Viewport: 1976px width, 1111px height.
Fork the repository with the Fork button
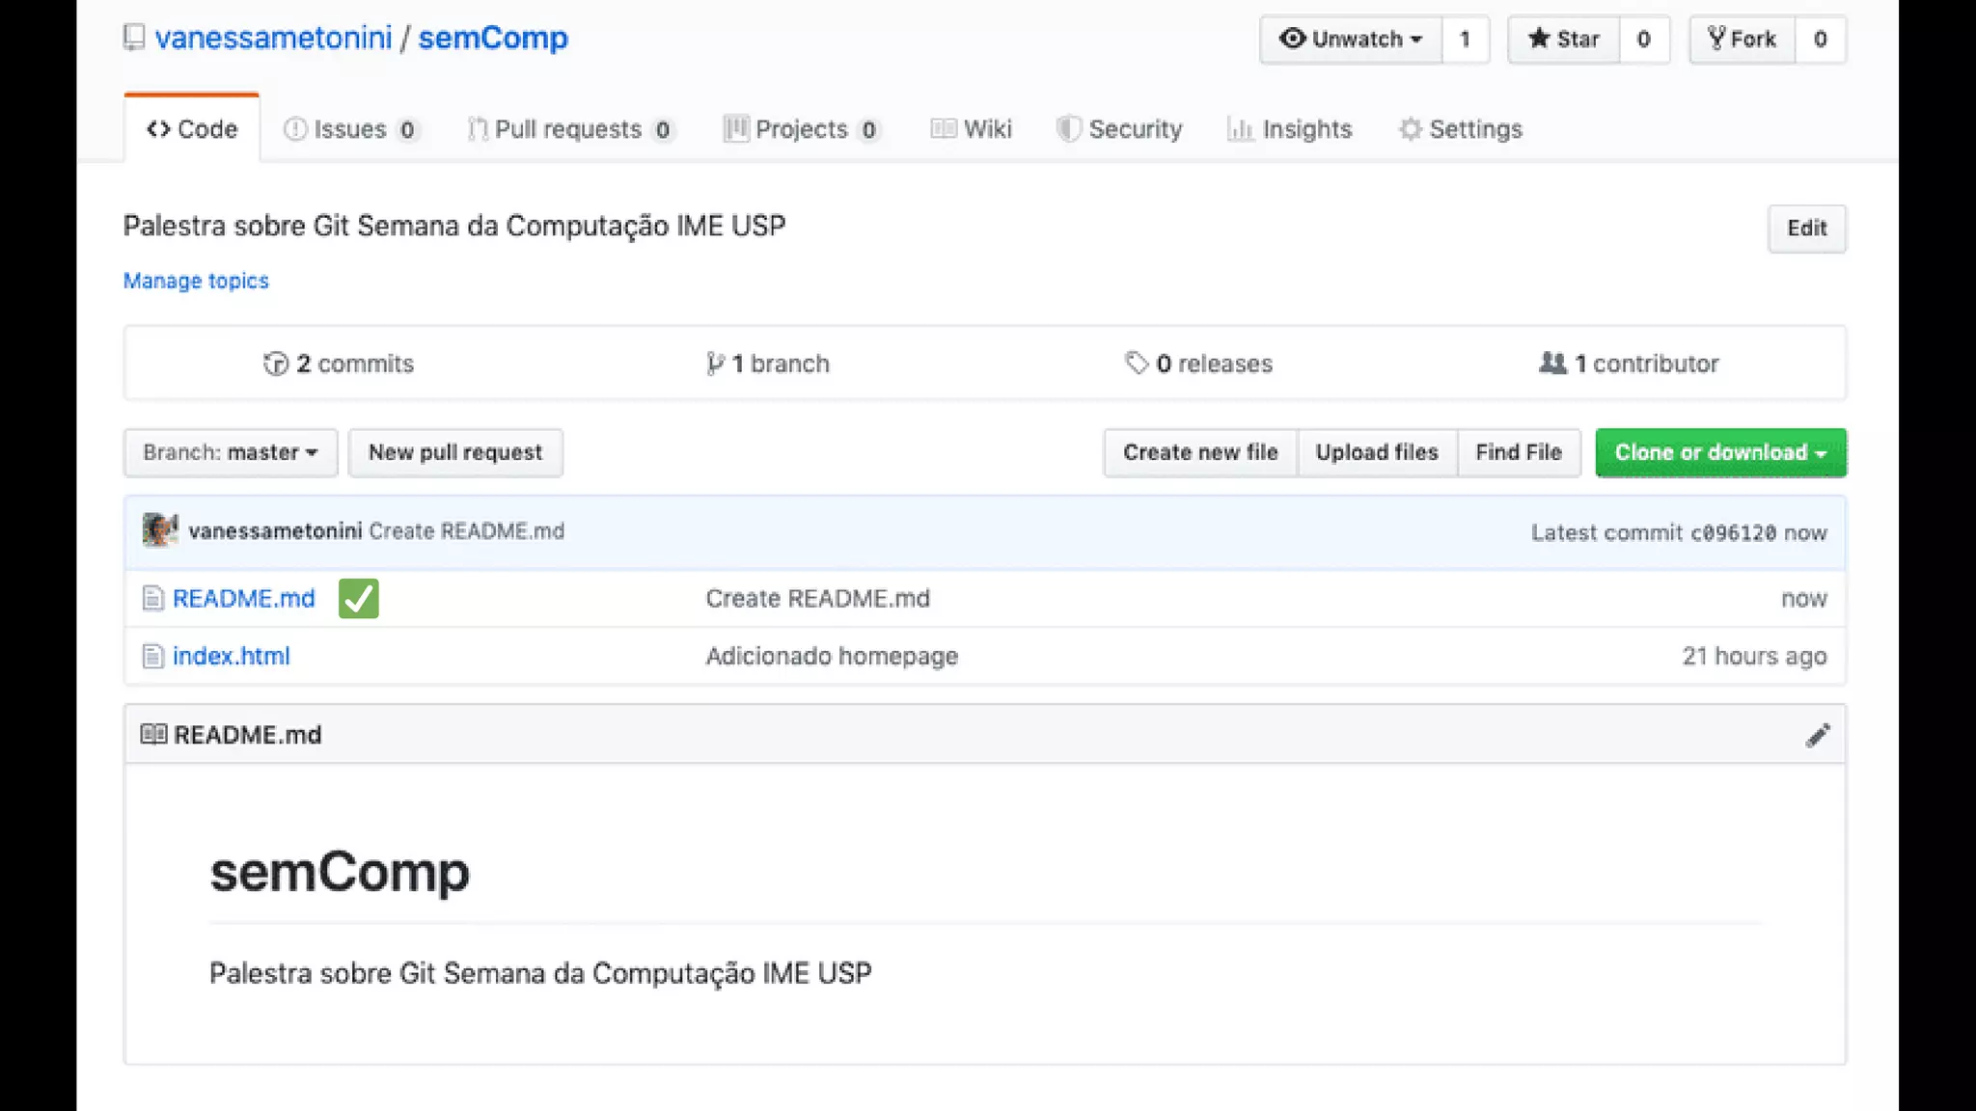[x=1742, y=40]
